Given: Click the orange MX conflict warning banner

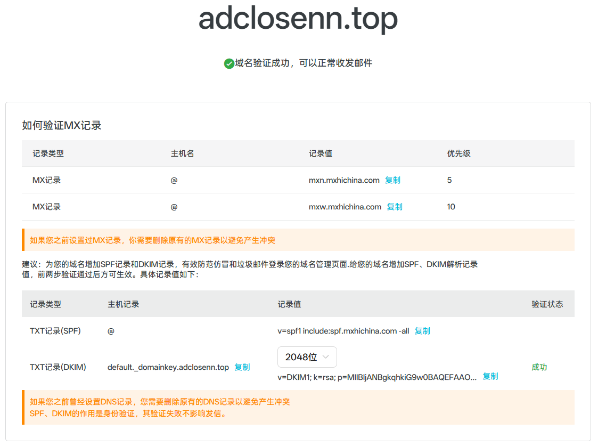Looking at the screenshot, I should pyautogui.click(x=298, y=240).
